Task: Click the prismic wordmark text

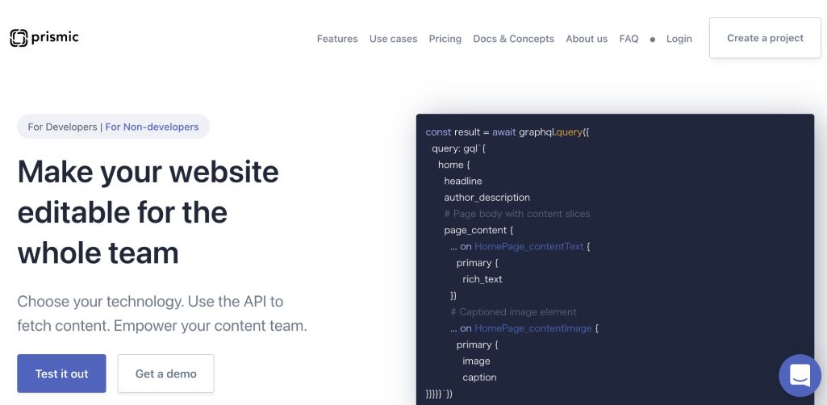Action: coord(56,38)
